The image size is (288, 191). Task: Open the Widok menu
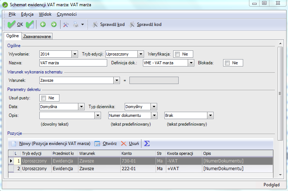[x=45, y=14]
